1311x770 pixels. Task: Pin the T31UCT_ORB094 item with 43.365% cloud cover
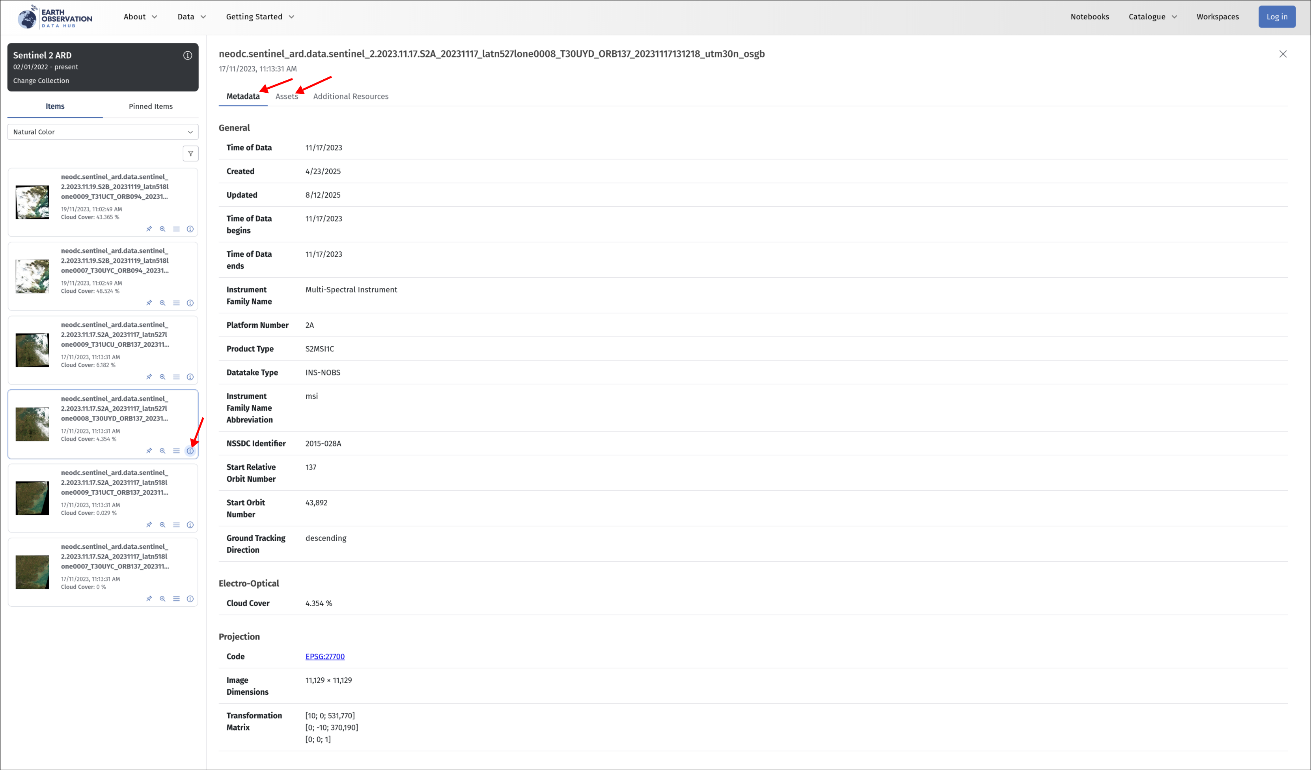(149, 228)
